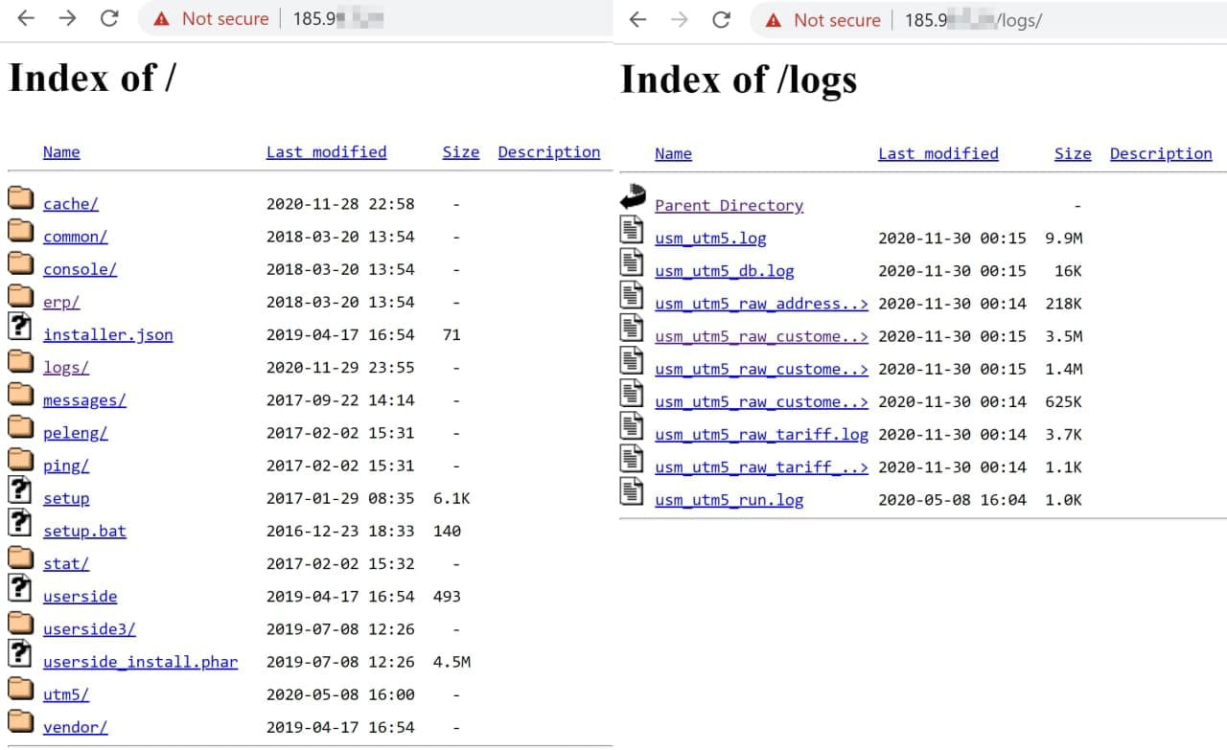Open the setup.bat file link
This screenshot has width=1227, height=750.
(x=84, y=531)
